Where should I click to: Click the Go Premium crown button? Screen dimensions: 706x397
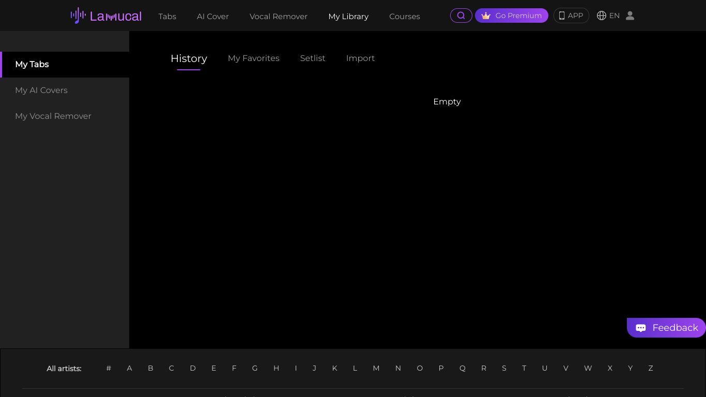point(512,16)
